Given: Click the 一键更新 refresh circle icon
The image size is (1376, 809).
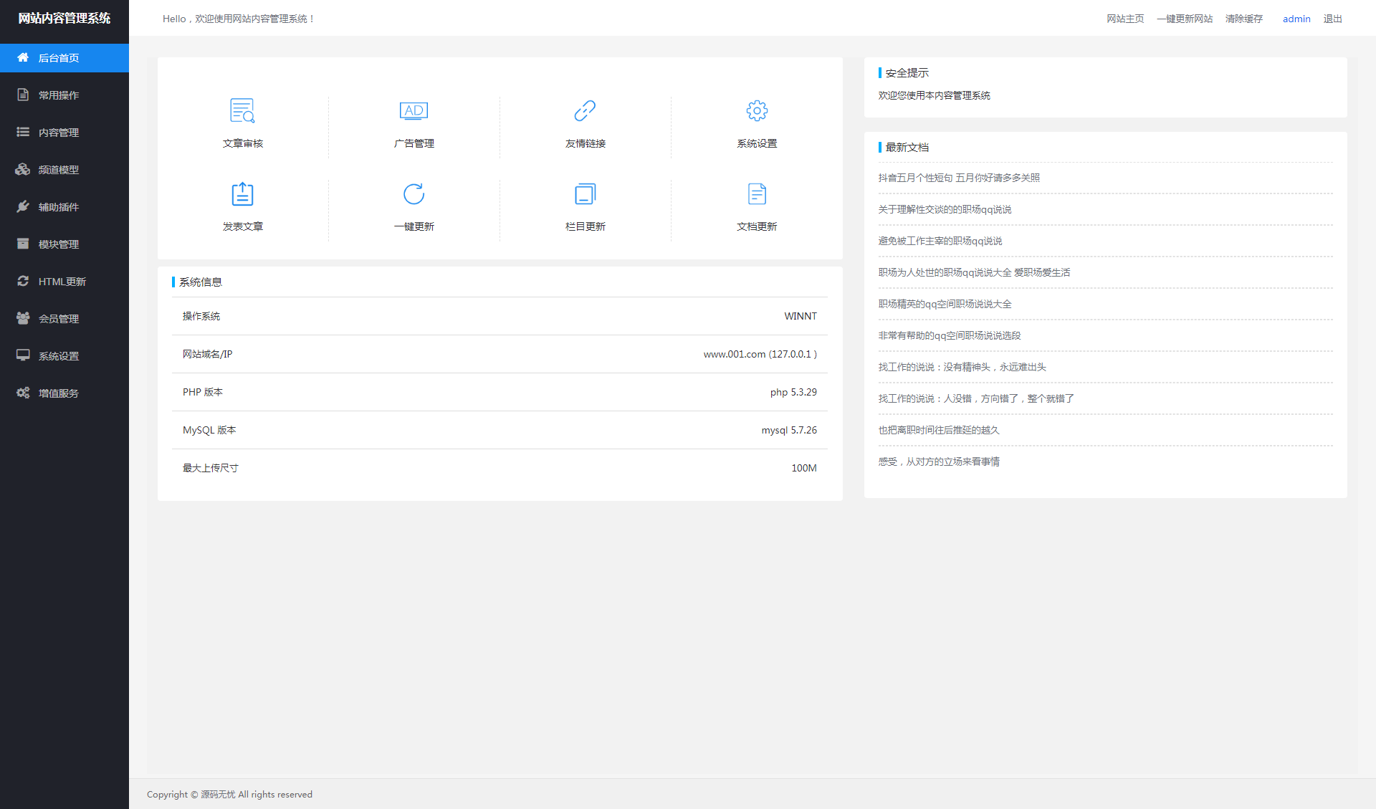Looking at the screenshot, I should click(x=414, y=194).
